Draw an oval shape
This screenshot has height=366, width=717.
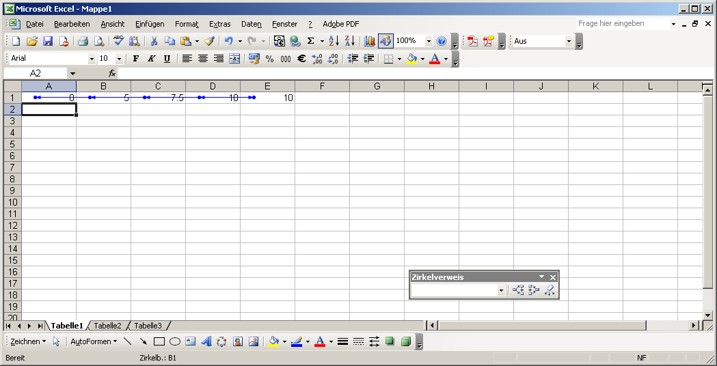pos(175,341)
